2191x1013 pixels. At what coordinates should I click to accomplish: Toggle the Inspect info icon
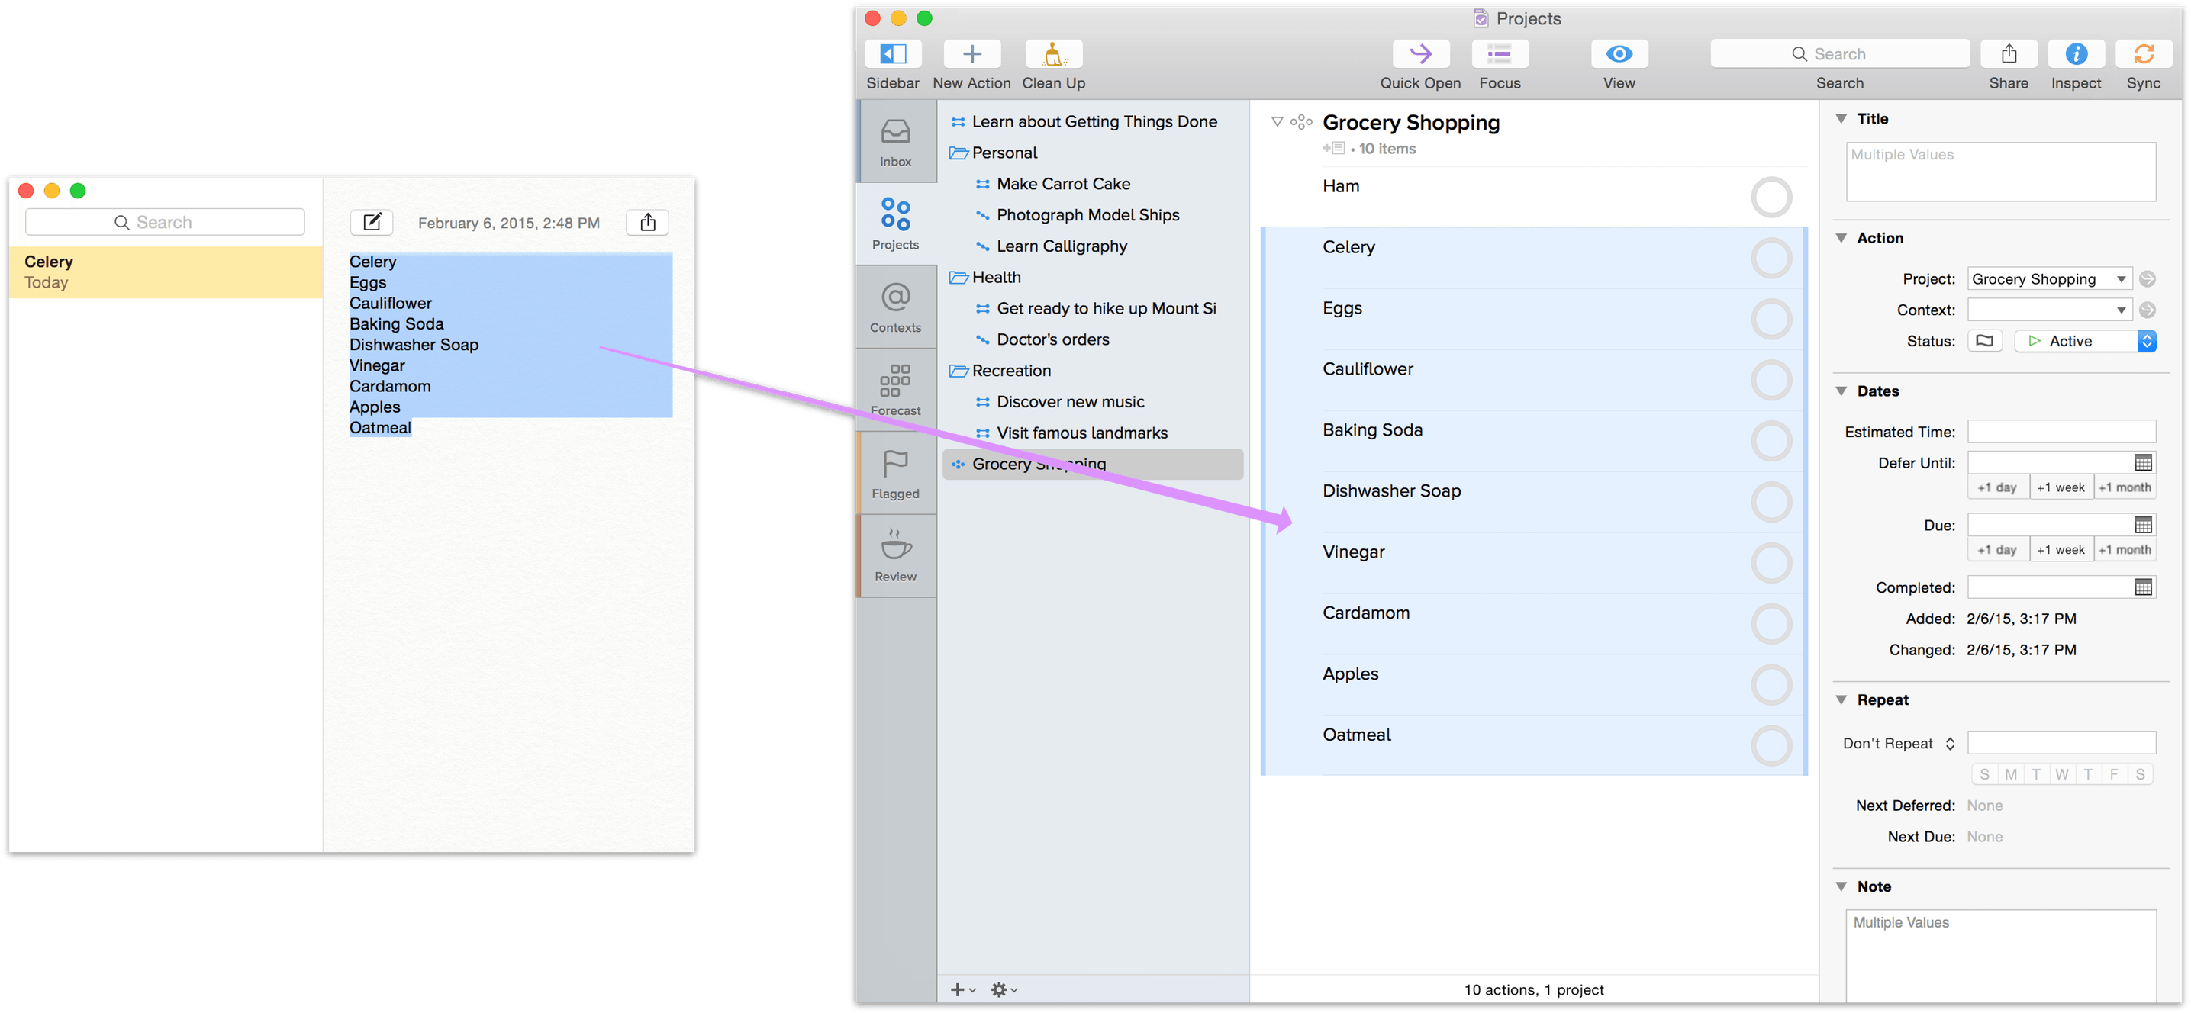click(x=2075, y=53)
